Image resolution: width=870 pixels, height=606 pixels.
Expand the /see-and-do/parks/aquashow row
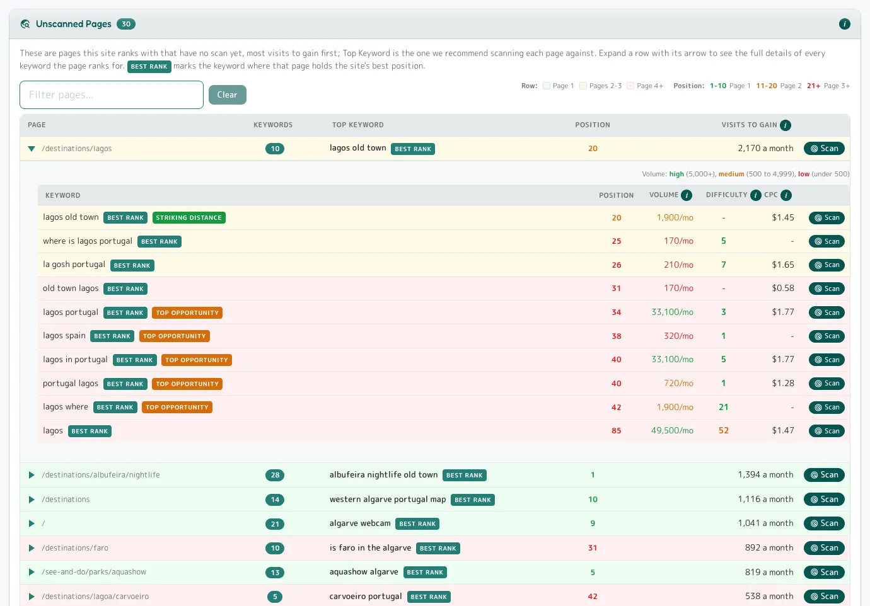(x=32, y=572)
